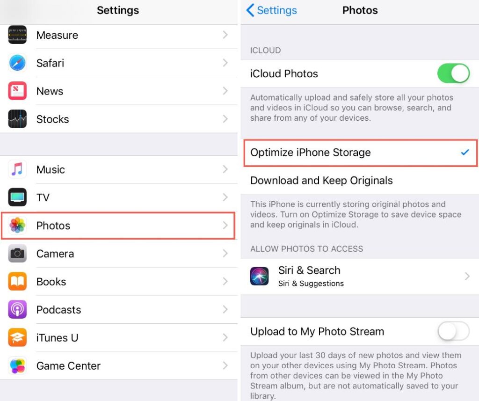Tap the Game Center bubbles icon
Viewport: 479px width, 401px height.
pos(17,365)
